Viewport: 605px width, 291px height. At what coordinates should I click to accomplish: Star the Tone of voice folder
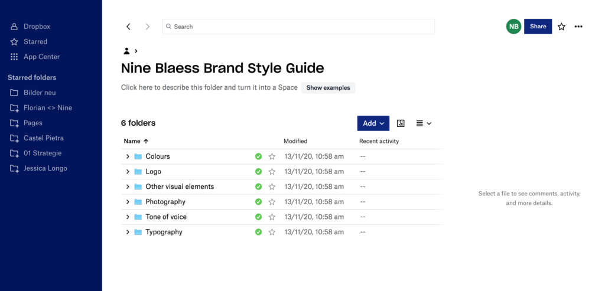click(272, 217)
